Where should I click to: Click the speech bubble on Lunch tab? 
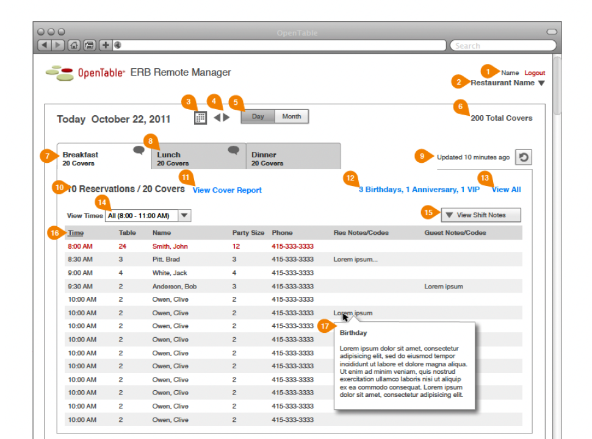pyautogui.click(x=234, y=151)
